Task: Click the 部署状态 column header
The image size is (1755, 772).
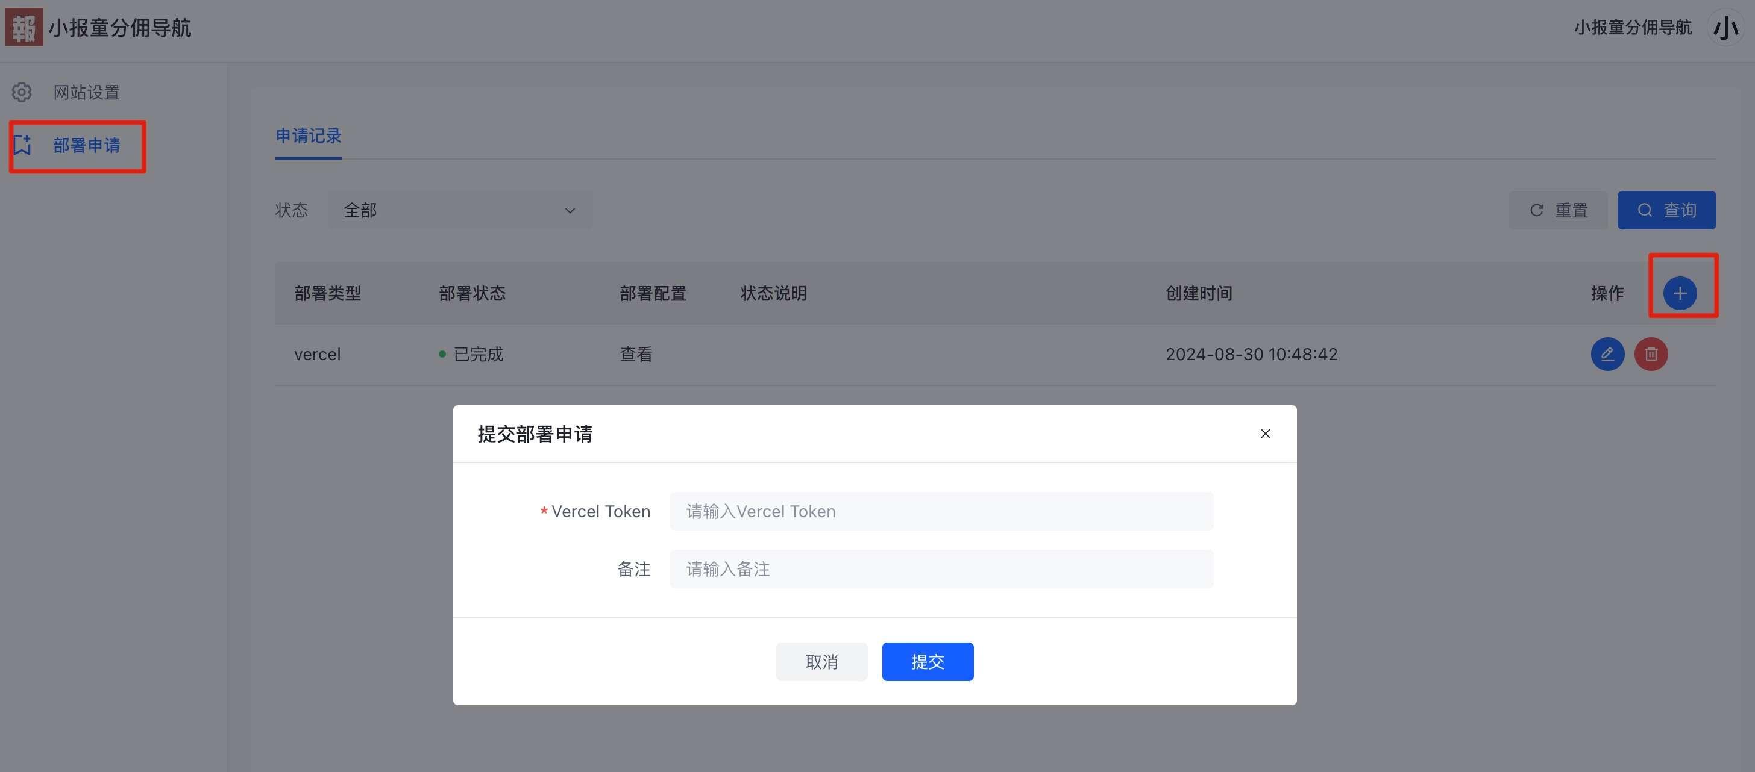Action: [472, 293]
